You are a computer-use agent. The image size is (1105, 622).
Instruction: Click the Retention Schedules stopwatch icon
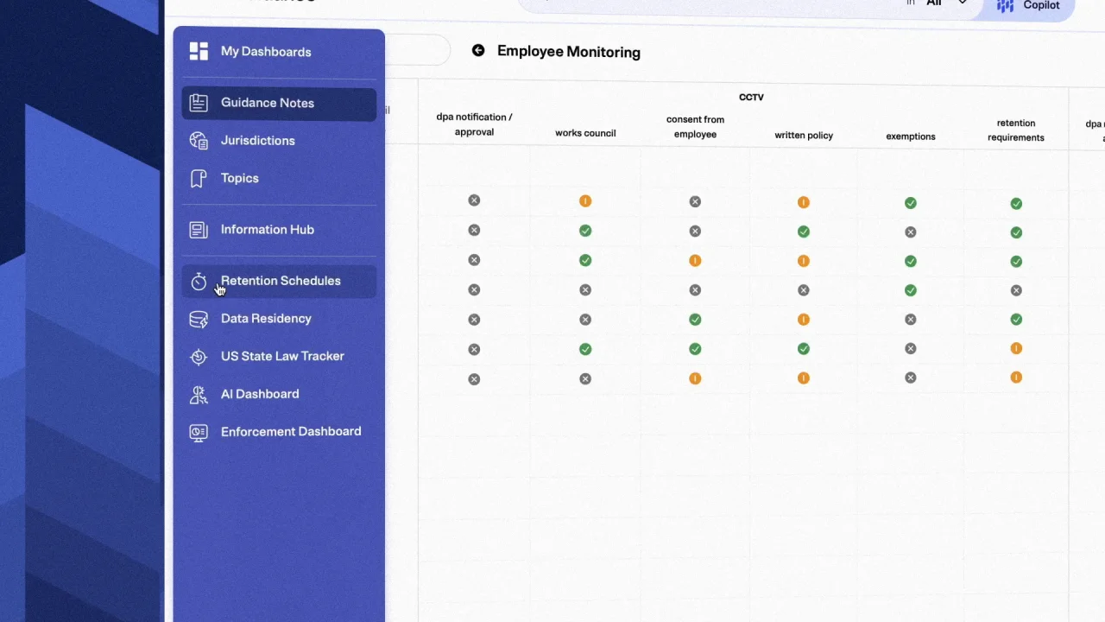click(x=199, y=282)
